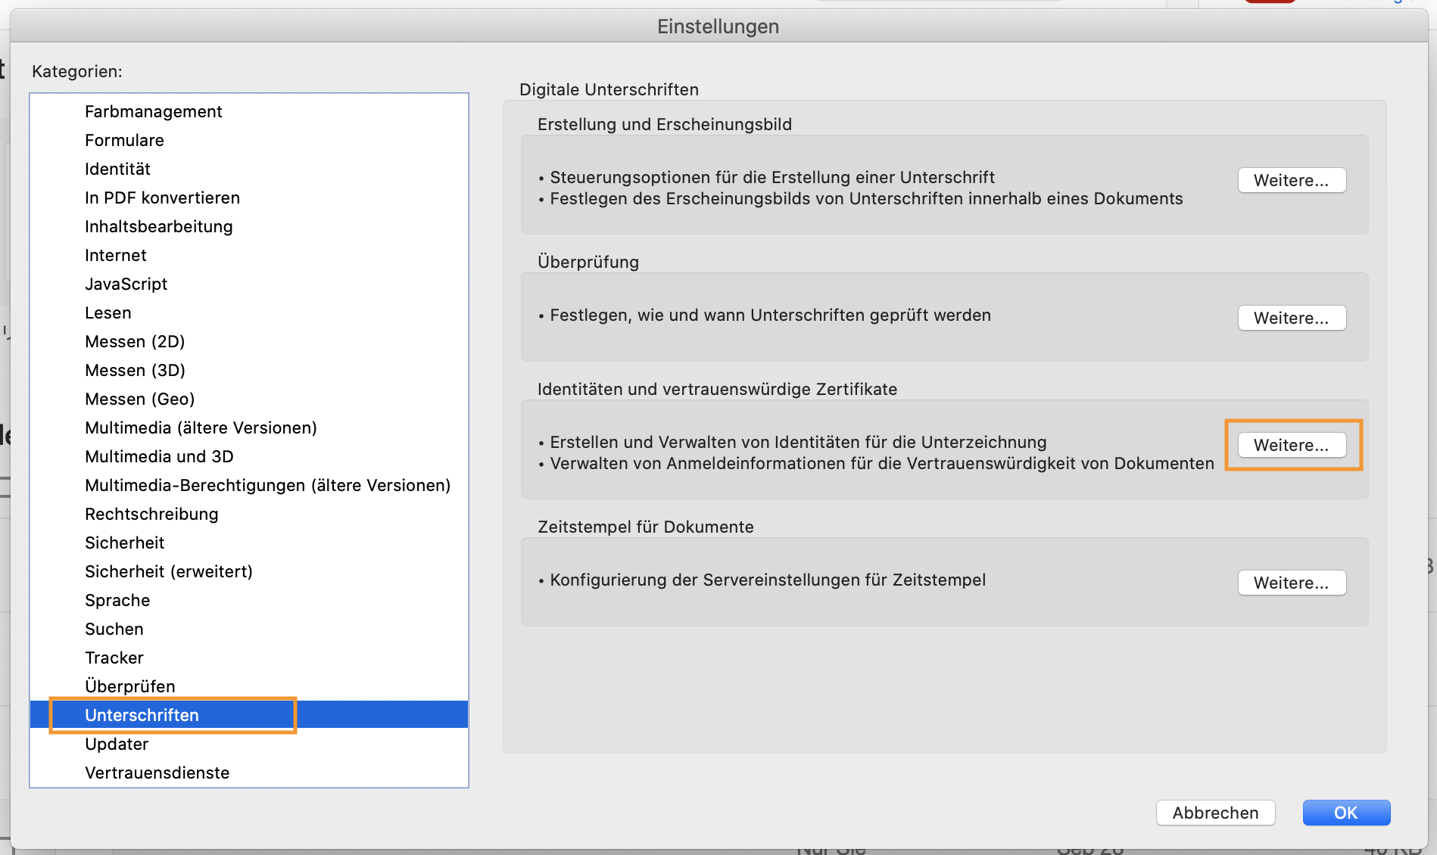This screenshot has height=855, width=1437.
Task: Confirm settings with the OK button
Action: [x=1346, y=813]
